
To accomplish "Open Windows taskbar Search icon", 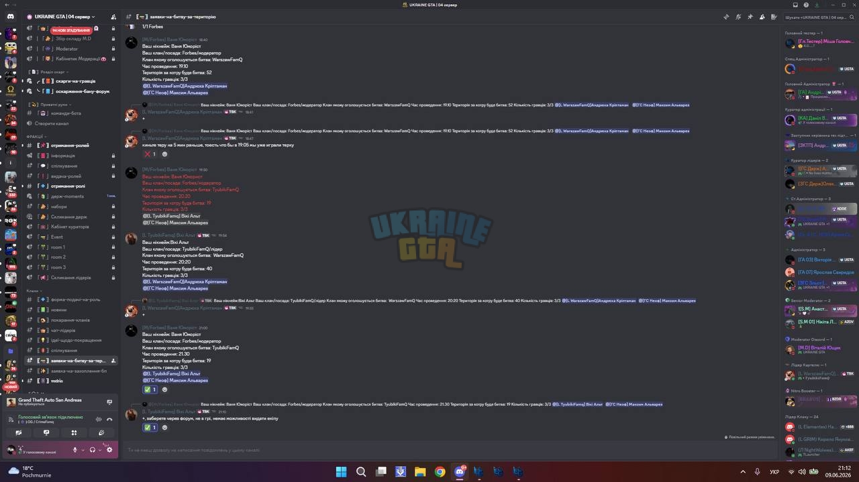I will (361, 471).
